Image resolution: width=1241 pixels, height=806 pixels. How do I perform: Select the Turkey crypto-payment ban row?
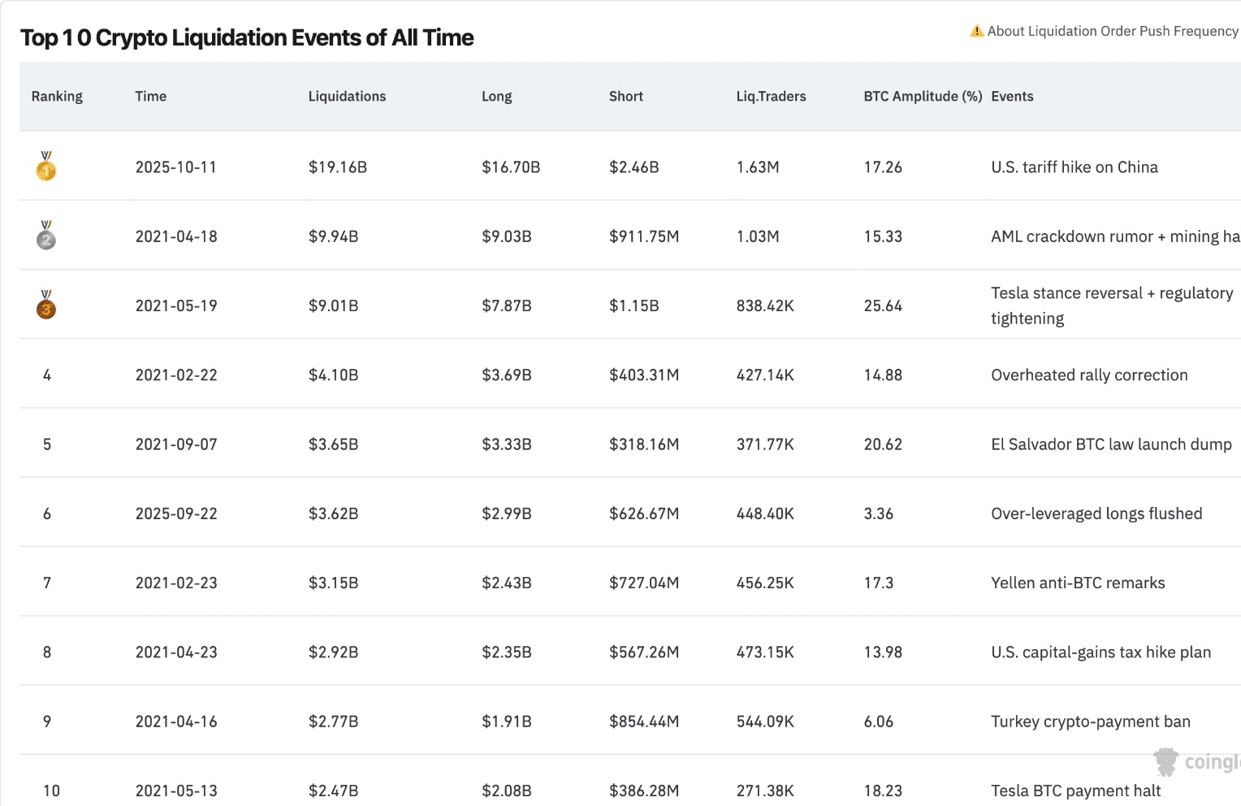[x=1090, y=721]
